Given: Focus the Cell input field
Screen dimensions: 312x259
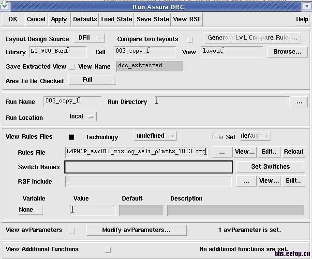Looking at the screenshot, I should (145, 52).
